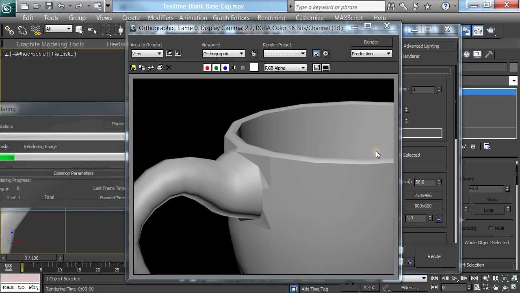Toggle the UI overlay icon next to RGB Alpha
Screen dimensions: 520x293
pyautogui.click(x=317, y=68)
